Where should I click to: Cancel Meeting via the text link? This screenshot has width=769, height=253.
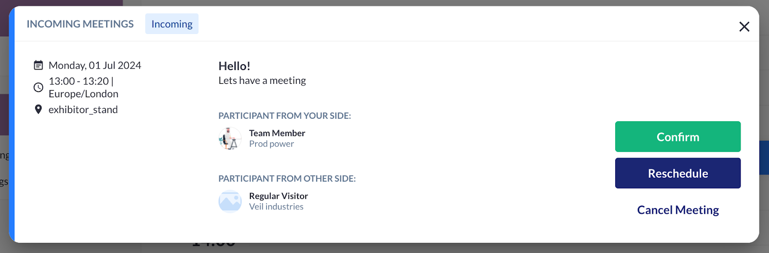tap(678, 210)
